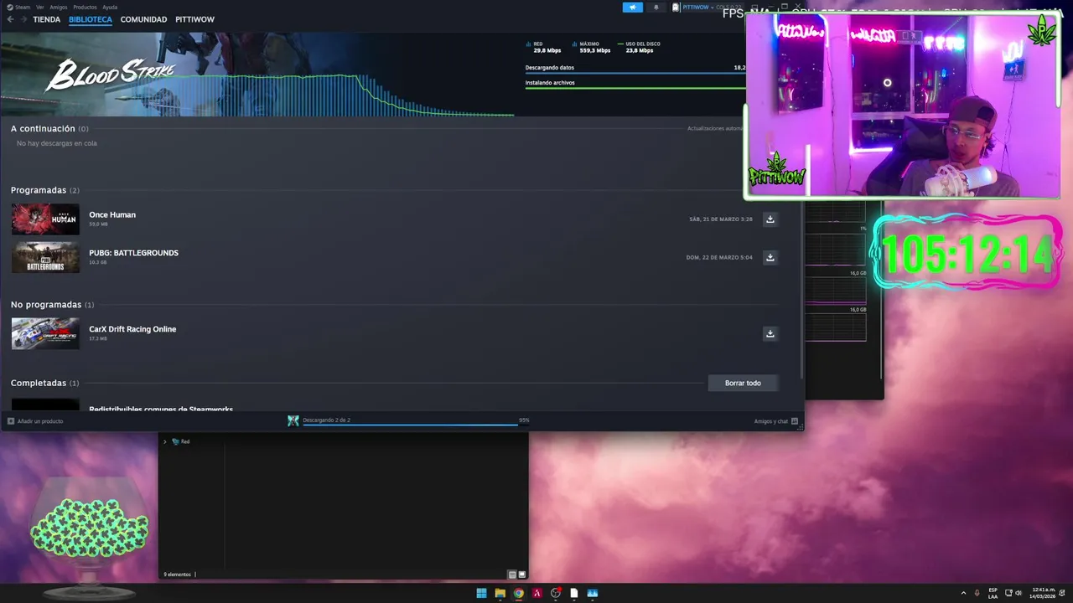Screen dimensions: 1073x603
Task: Click Once Human game title
Action: point(112,215)
